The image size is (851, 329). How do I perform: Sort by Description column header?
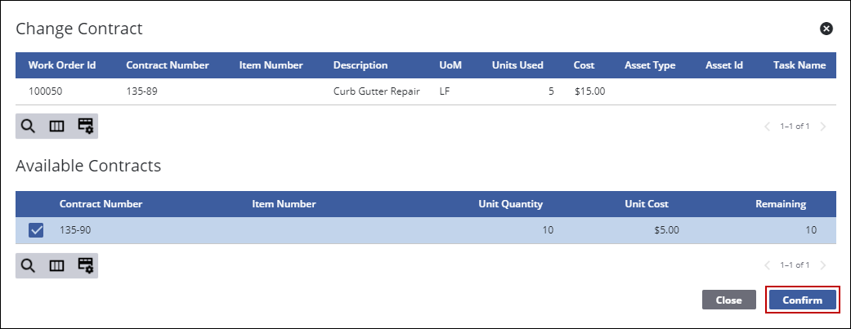pyautogui.click(x=361, y=65)
